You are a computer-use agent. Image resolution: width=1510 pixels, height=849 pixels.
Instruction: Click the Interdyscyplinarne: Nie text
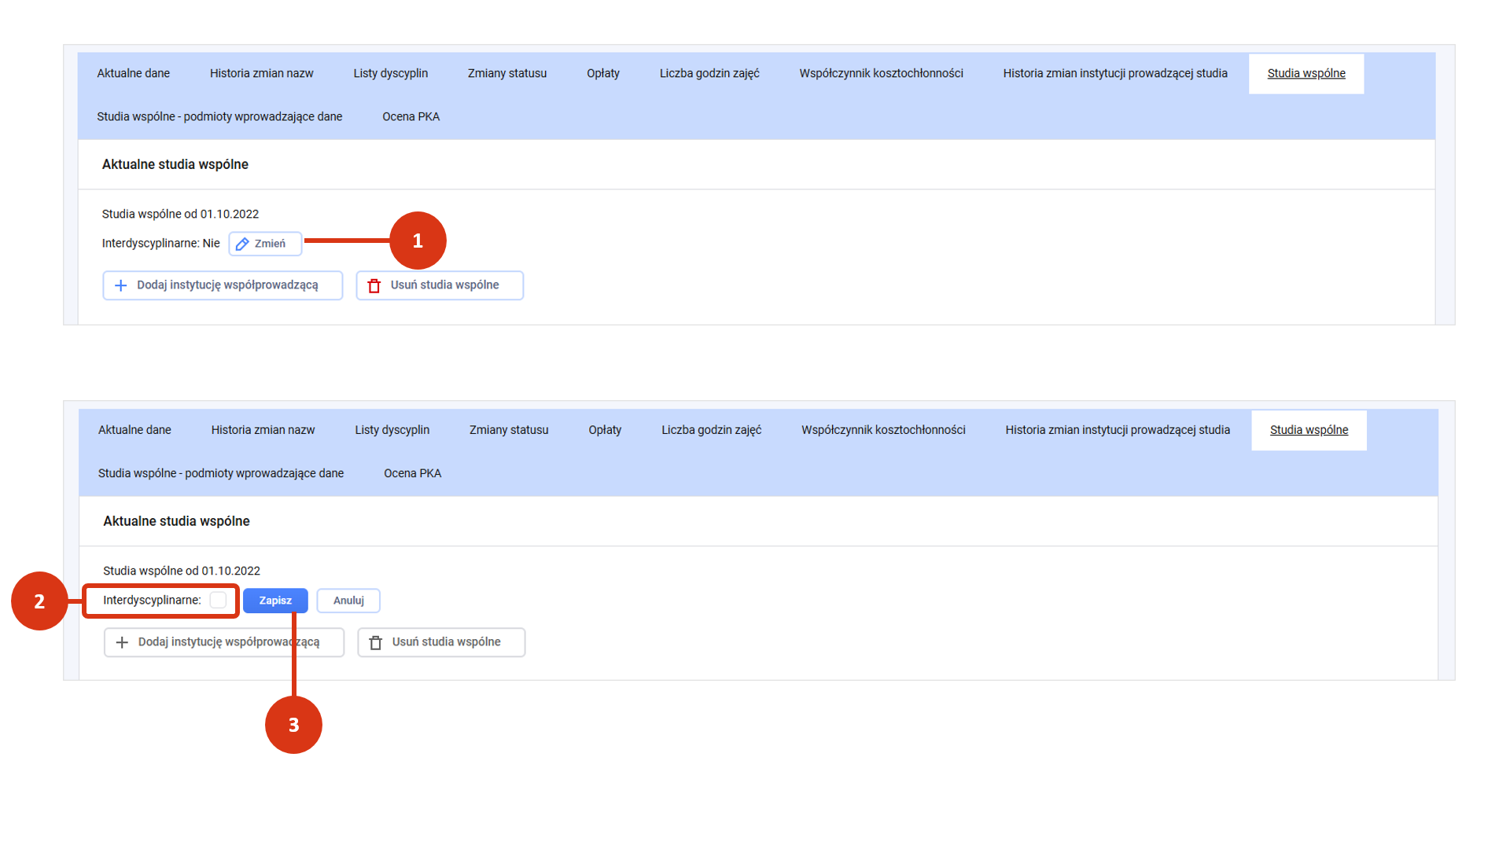[160, 244]
